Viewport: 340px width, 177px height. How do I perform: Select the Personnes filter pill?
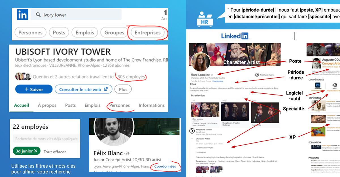30,32
